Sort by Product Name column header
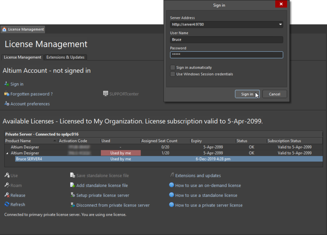327x235 pixels. click(x=29, y=141)
